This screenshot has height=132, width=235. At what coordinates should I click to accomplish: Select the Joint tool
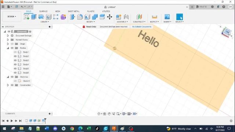click(126, 17)
